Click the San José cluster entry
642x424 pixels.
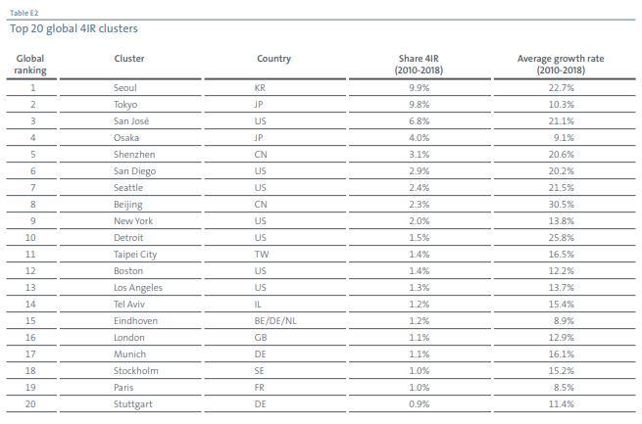131,120
